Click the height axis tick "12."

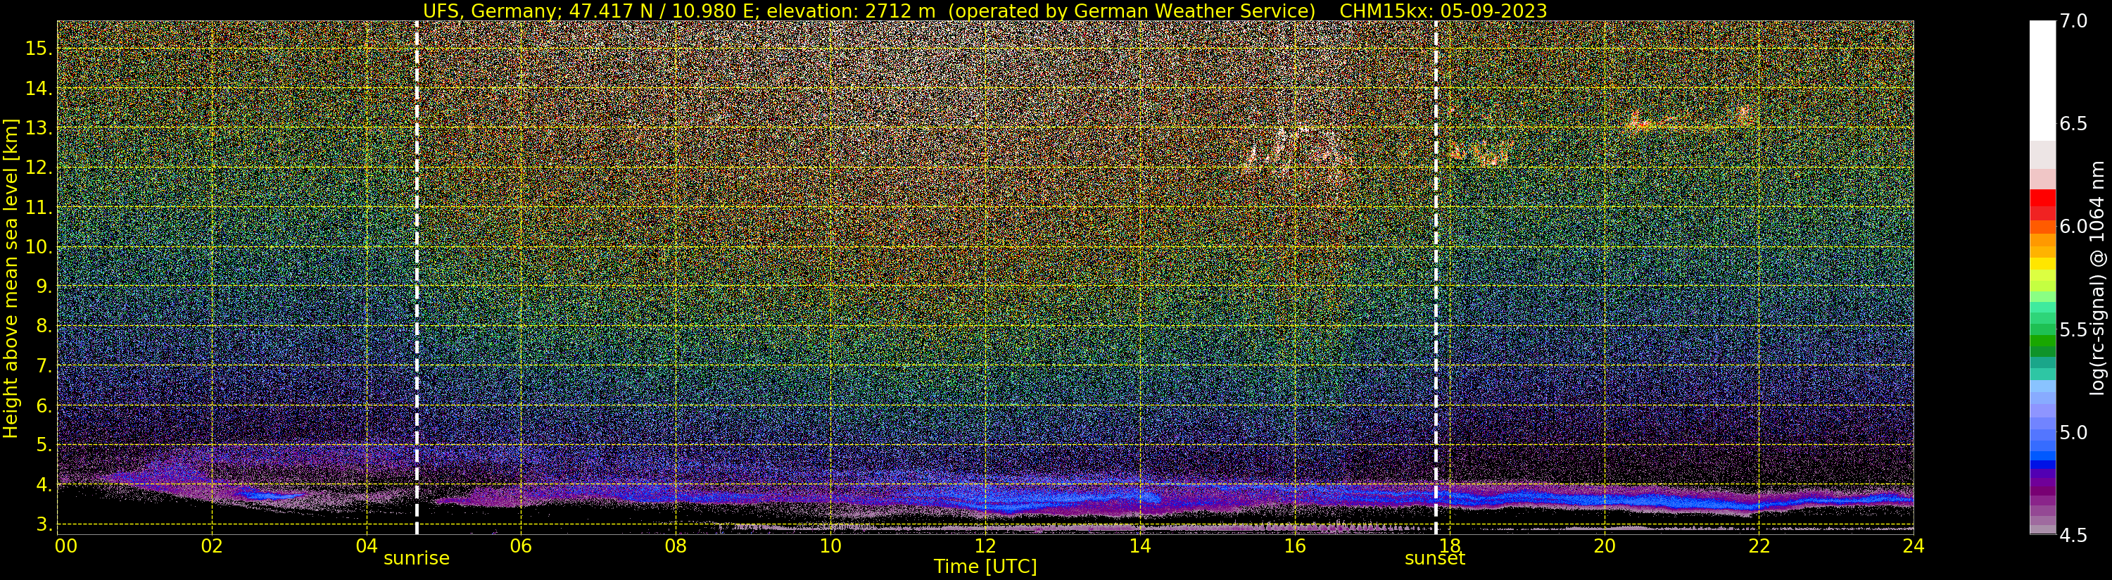click(38, 168)
